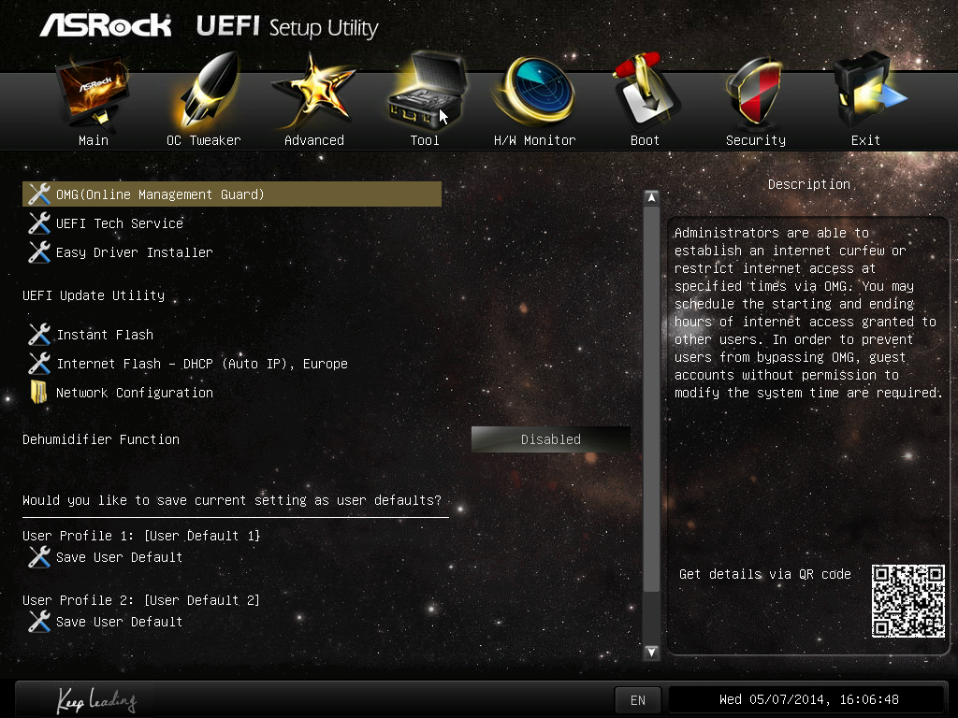This screenshot has width=958, height=718.
Task: Click wrench icon beside Instant Flash
Action: 39,335
